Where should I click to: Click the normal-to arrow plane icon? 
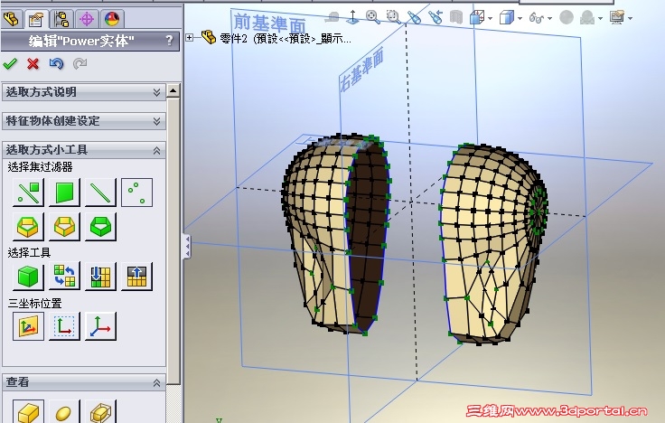(x=353, y=17)
